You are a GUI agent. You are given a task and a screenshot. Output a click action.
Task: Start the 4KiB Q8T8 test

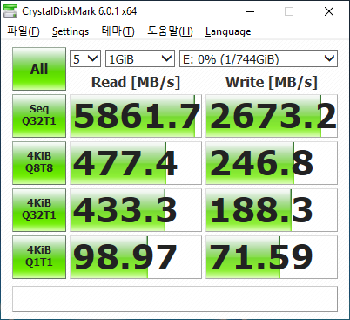point(39,163)
